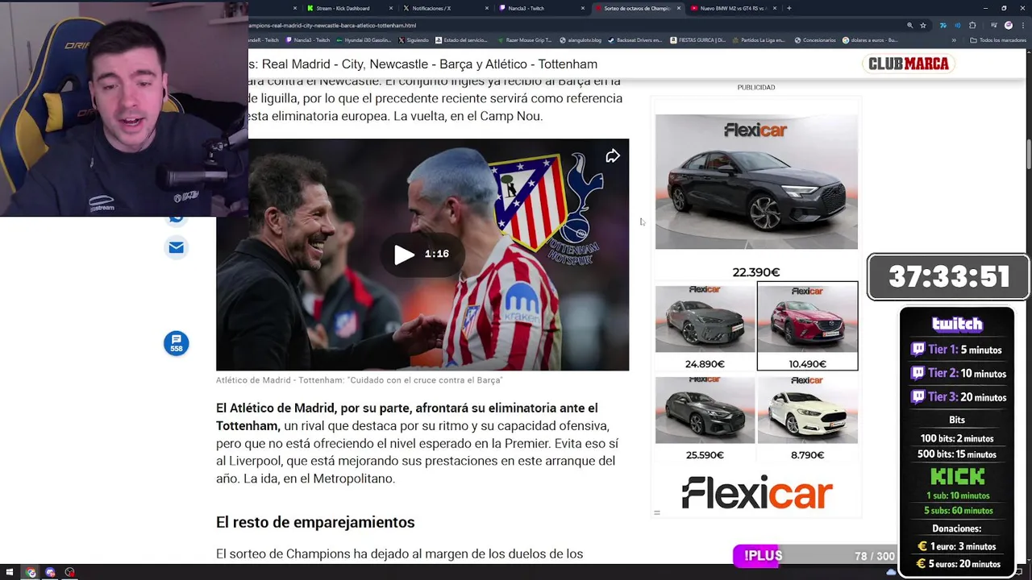Close the Sorteo de octavos tab
1032x580 pixels.
click(x=679, y=8)
